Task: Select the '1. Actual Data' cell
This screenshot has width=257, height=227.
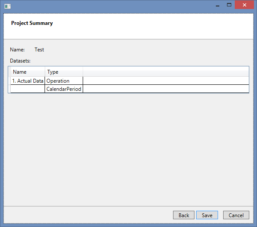Action: (x=27, y=81)
